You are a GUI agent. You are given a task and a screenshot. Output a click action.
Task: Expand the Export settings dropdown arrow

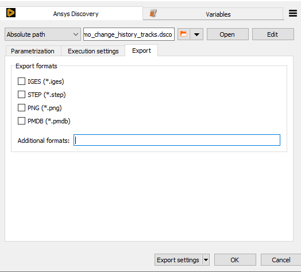pos(206,260)
